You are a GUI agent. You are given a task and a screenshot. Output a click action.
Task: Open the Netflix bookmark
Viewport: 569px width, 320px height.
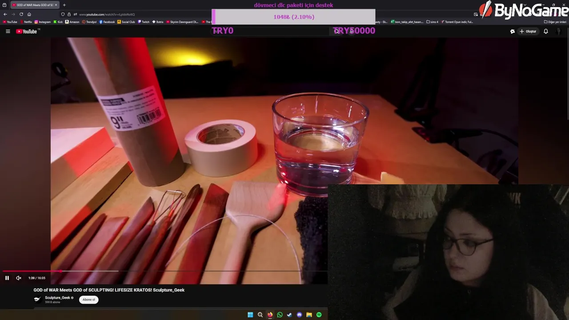coord(26,22)
